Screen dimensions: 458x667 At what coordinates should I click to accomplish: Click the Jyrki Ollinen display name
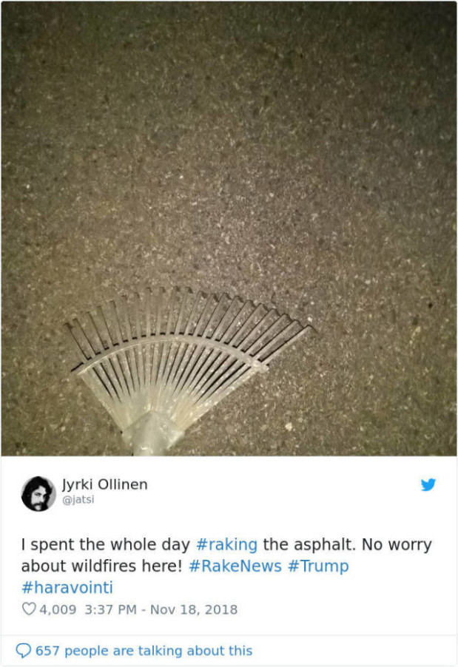[105, 484]
